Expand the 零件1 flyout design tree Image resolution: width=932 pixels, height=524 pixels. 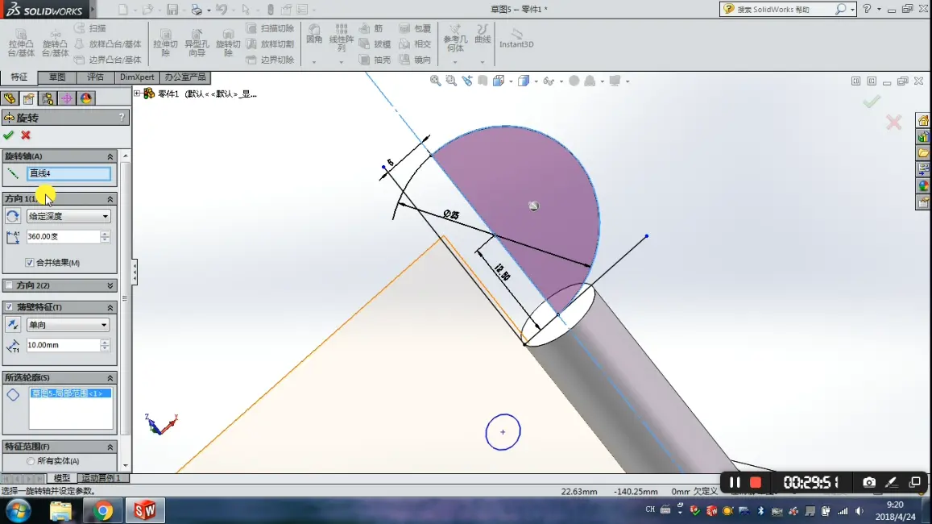[x=137, y=94]
